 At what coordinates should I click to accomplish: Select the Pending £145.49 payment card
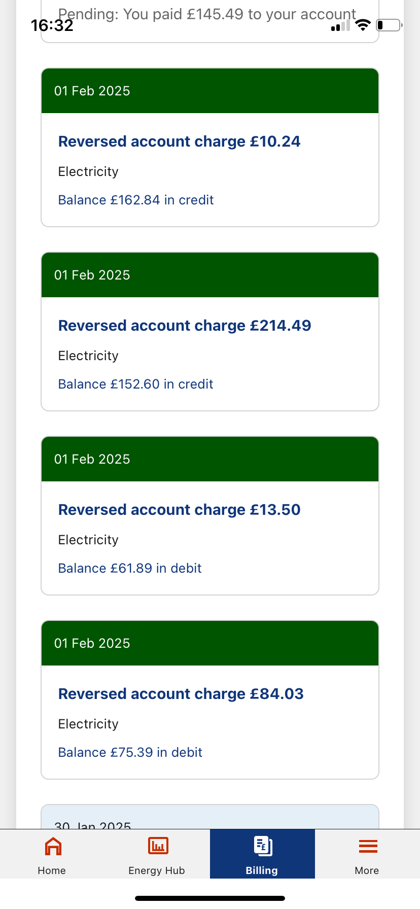tap(210, 21)
